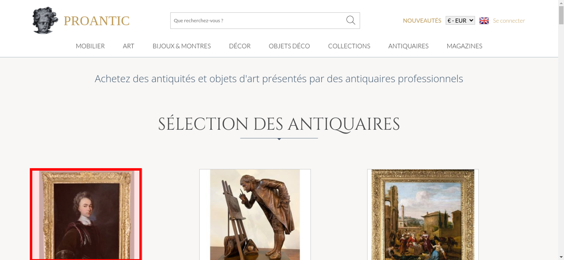Focus the 'Que recherchez-vous ?' search field
Viewport: 564px width, 260px height.
click(x=258, y=21)
